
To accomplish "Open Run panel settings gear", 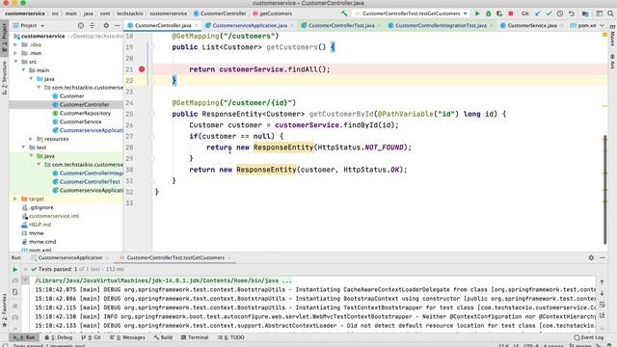I will point(591,257).
